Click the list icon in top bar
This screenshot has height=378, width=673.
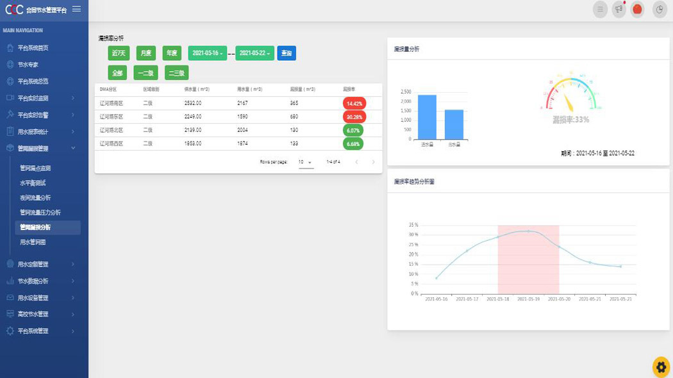click(600, 9)
